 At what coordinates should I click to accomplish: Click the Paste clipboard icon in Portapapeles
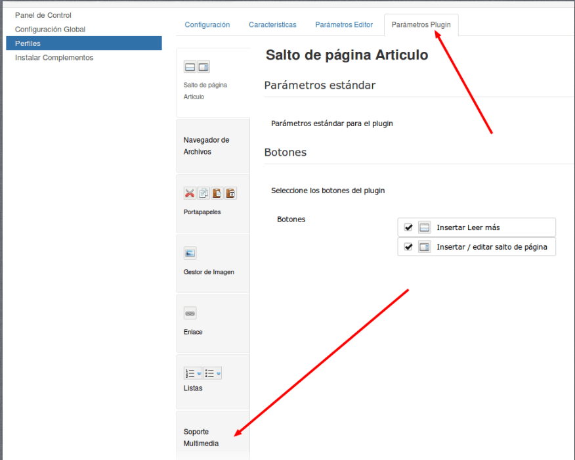click(217, 193)
